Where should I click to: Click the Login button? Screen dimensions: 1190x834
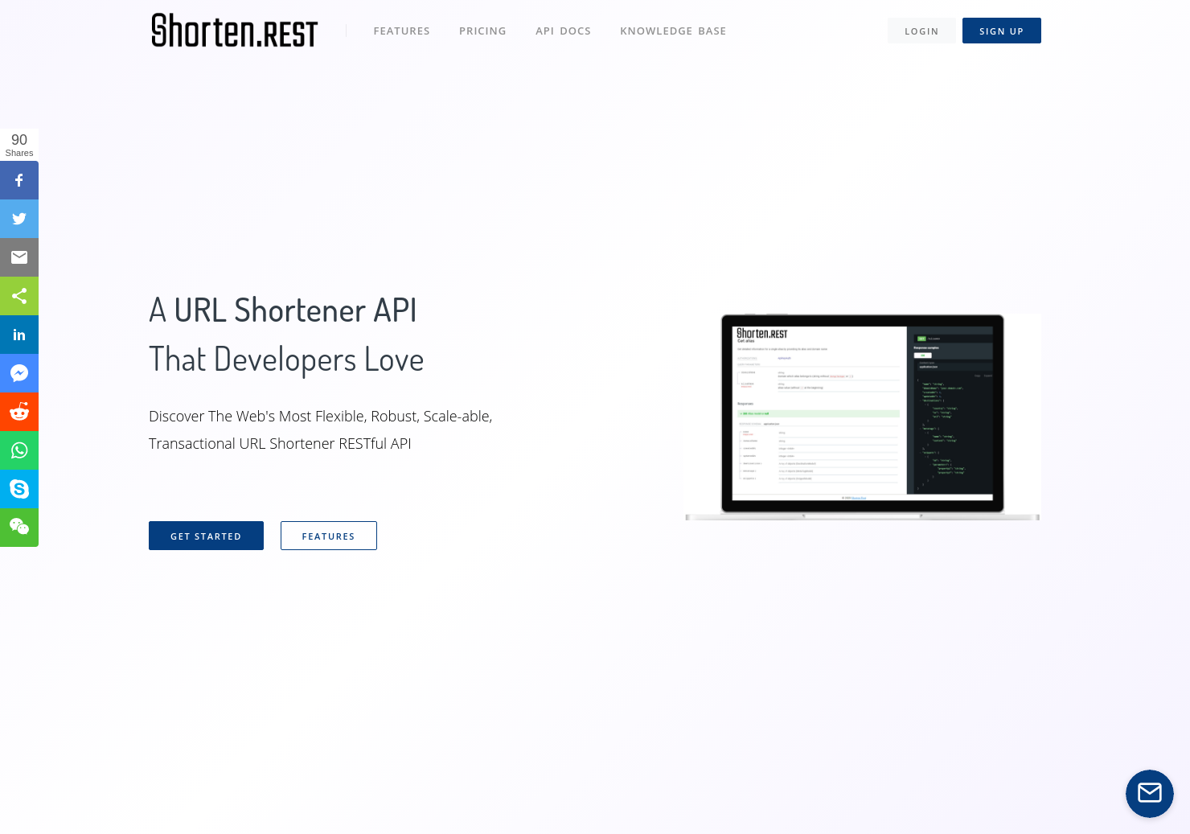click(921, 31)
